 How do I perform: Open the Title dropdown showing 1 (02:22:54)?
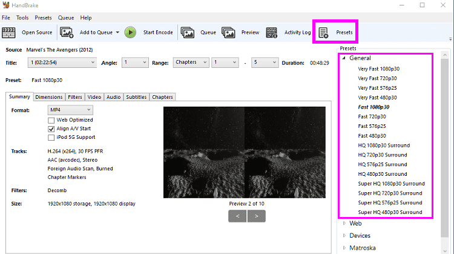point(62,62)
